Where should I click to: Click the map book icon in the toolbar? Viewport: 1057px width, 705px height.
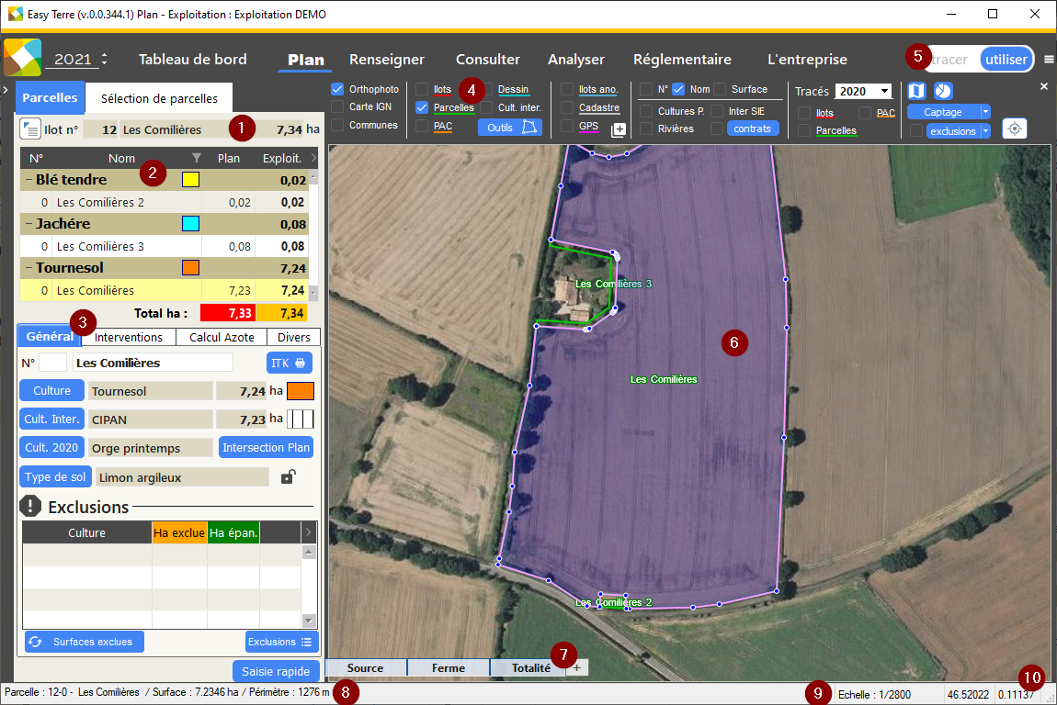916,91
